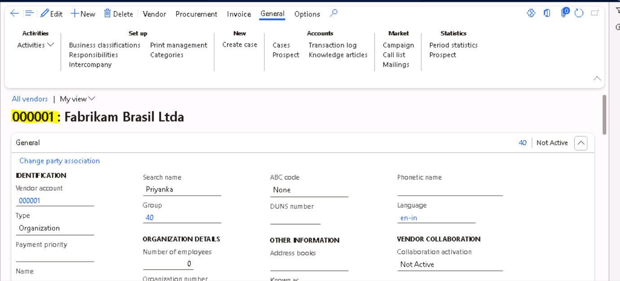Viewport: 620px width, 281px height.
Task: Refresh the page icon
Action: (x=579, y=13)
